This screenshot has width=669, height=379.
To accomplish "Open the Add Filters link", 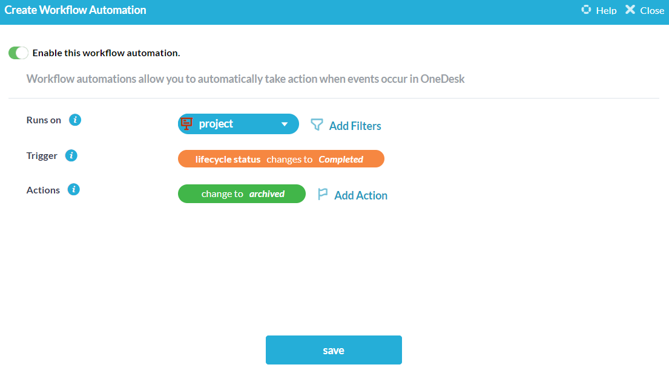I will [355, 126].
